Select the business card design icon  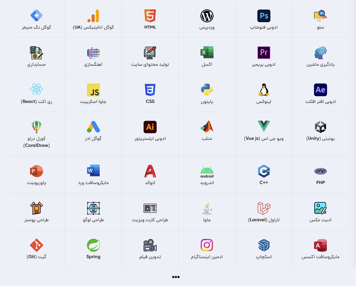click(x=150, y=208)
